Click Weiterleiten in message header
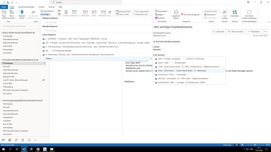 tap(254, 32)
